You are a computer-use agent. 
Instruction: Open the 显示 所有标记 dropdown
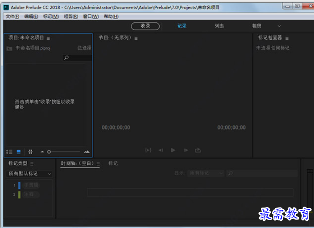click(x=206, y=173)
